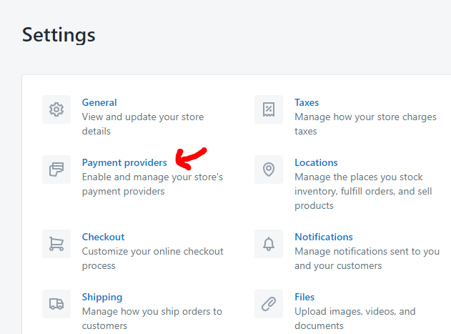Screen dimensions: 451x334
Task: Click the Taxes receipt percent icon
Action: [x=269, y=109]
